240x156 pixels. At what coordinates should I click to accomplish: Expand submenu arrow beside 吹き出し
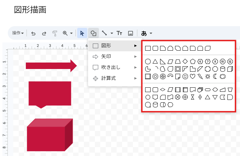[135, 67]
